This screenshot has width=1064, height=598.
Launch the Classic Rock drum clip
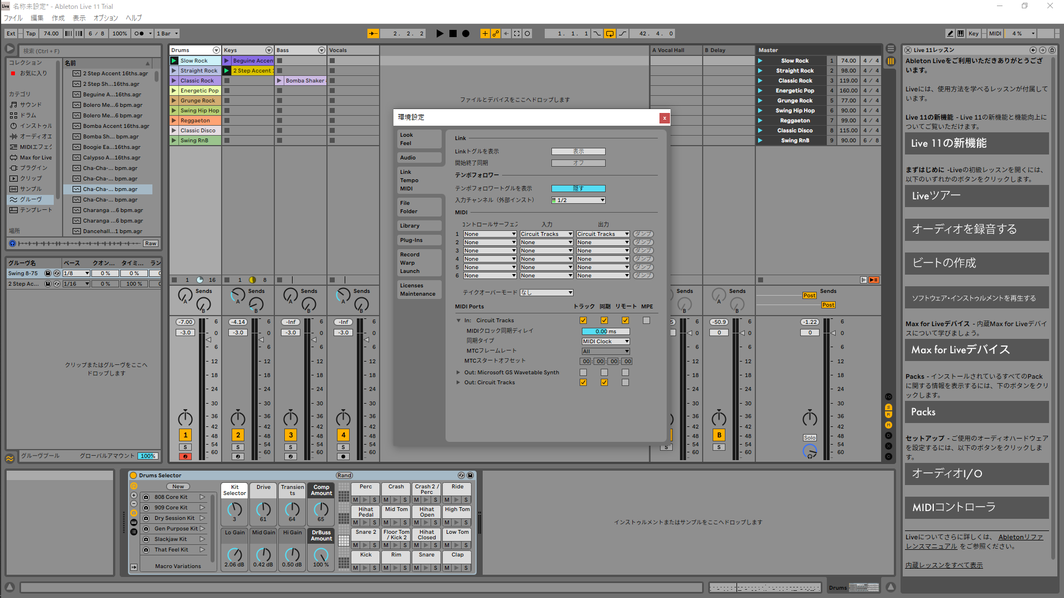coord(174,81)
